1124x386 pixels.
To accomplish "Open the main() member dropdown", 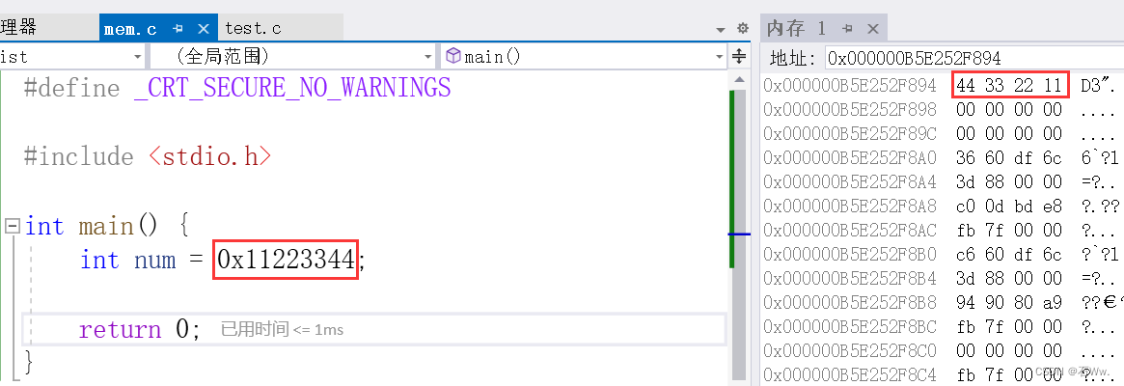I will click(585, 56).
